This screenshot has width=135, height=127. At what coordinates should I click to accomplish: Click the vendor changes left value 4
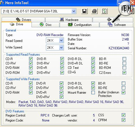click(x=94, y=120)
